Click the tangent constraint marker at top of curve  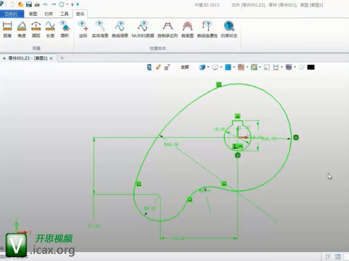coord(219,84)
